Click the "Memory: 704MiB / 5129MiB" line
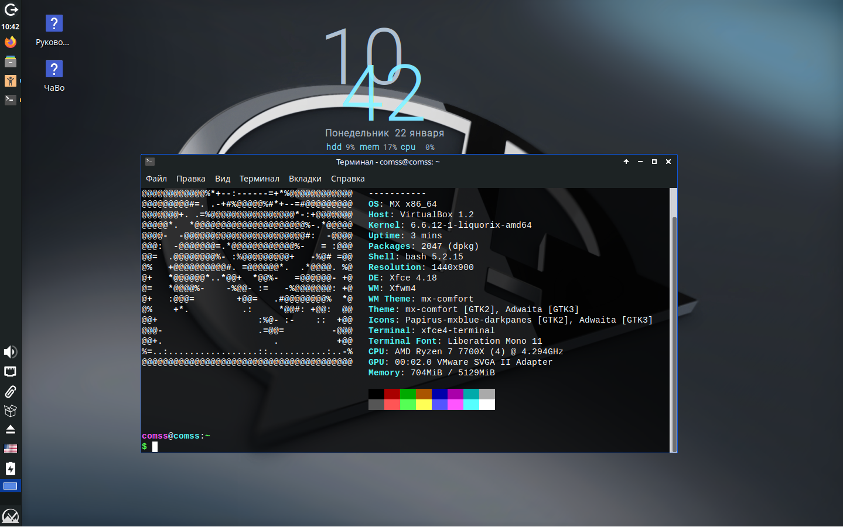The height and width of the screenshot is (527, 843). [x=432, y=373]
